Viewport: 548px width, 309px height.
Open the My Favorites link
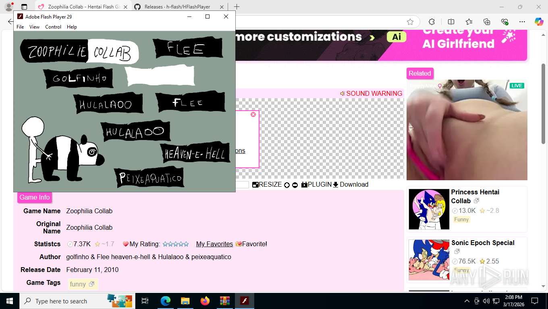[214, 244]
